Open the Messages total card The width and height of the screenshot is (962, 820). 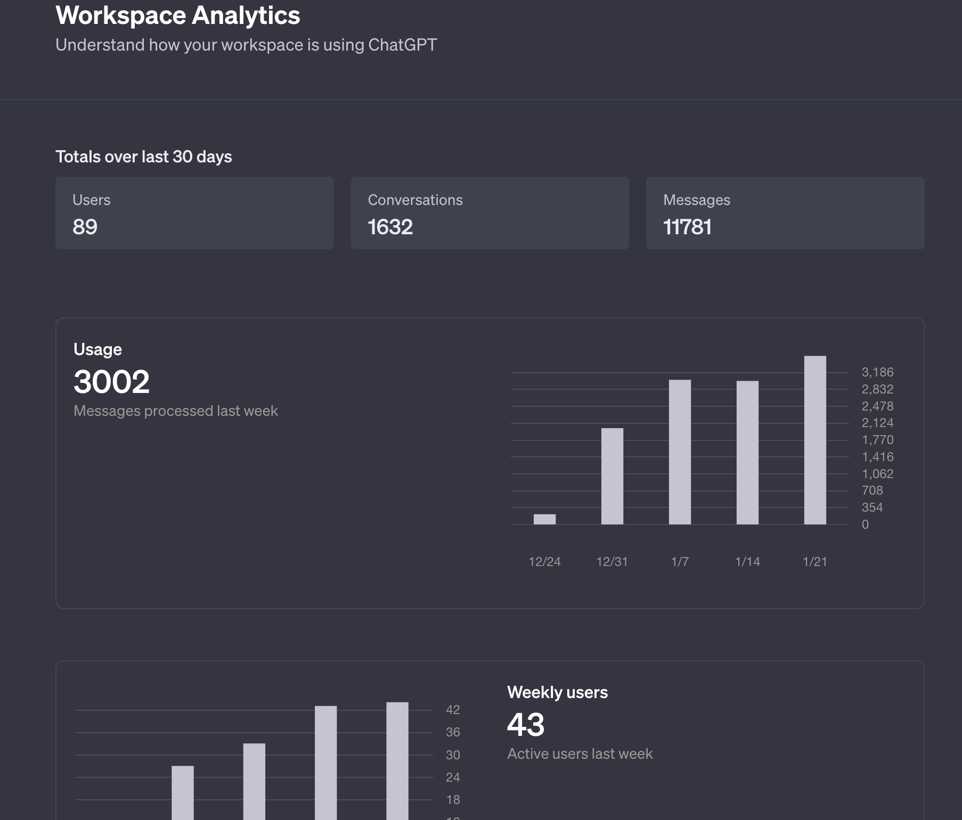pos(785,213)
